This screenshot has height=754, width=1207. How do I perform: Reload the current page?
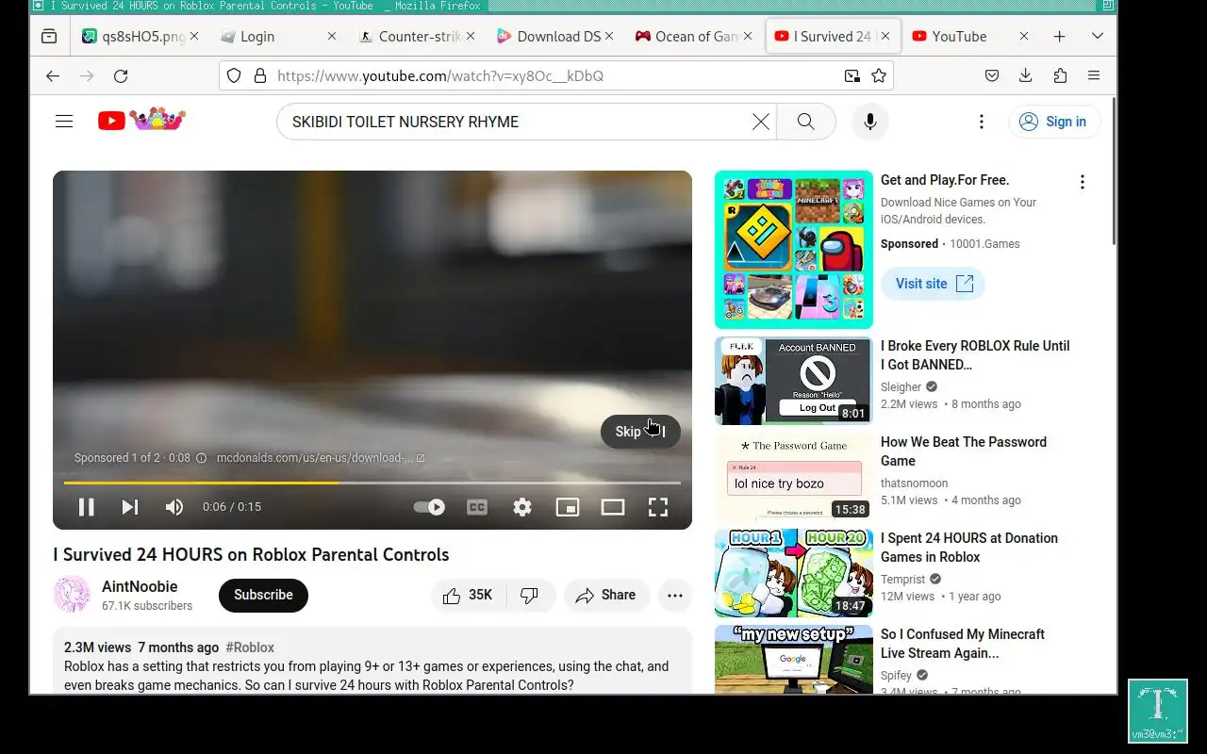(121, 75)
